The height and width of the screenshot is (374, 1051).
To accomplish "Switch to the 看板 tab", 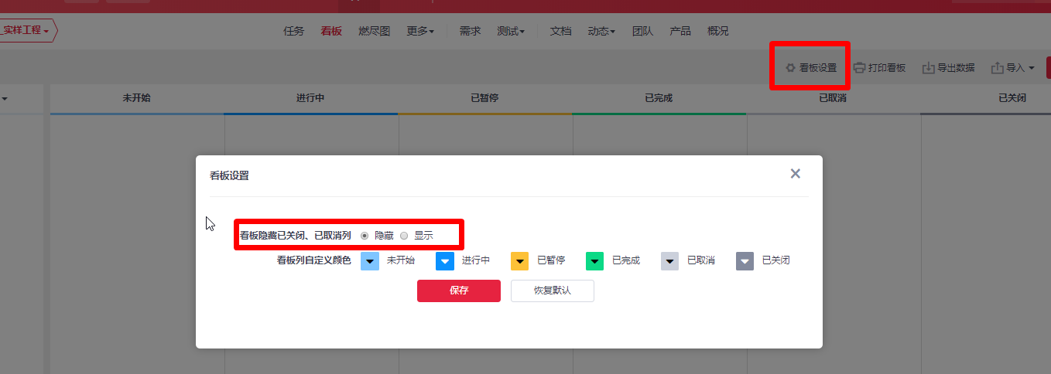I will [331, 32].
